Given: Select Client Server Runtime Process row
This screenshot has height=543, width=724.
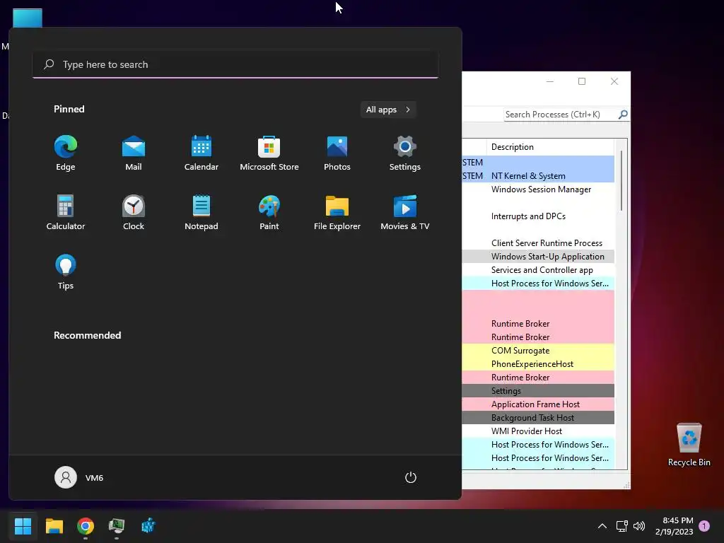Looking at the screenshot, I should point(538,243).
